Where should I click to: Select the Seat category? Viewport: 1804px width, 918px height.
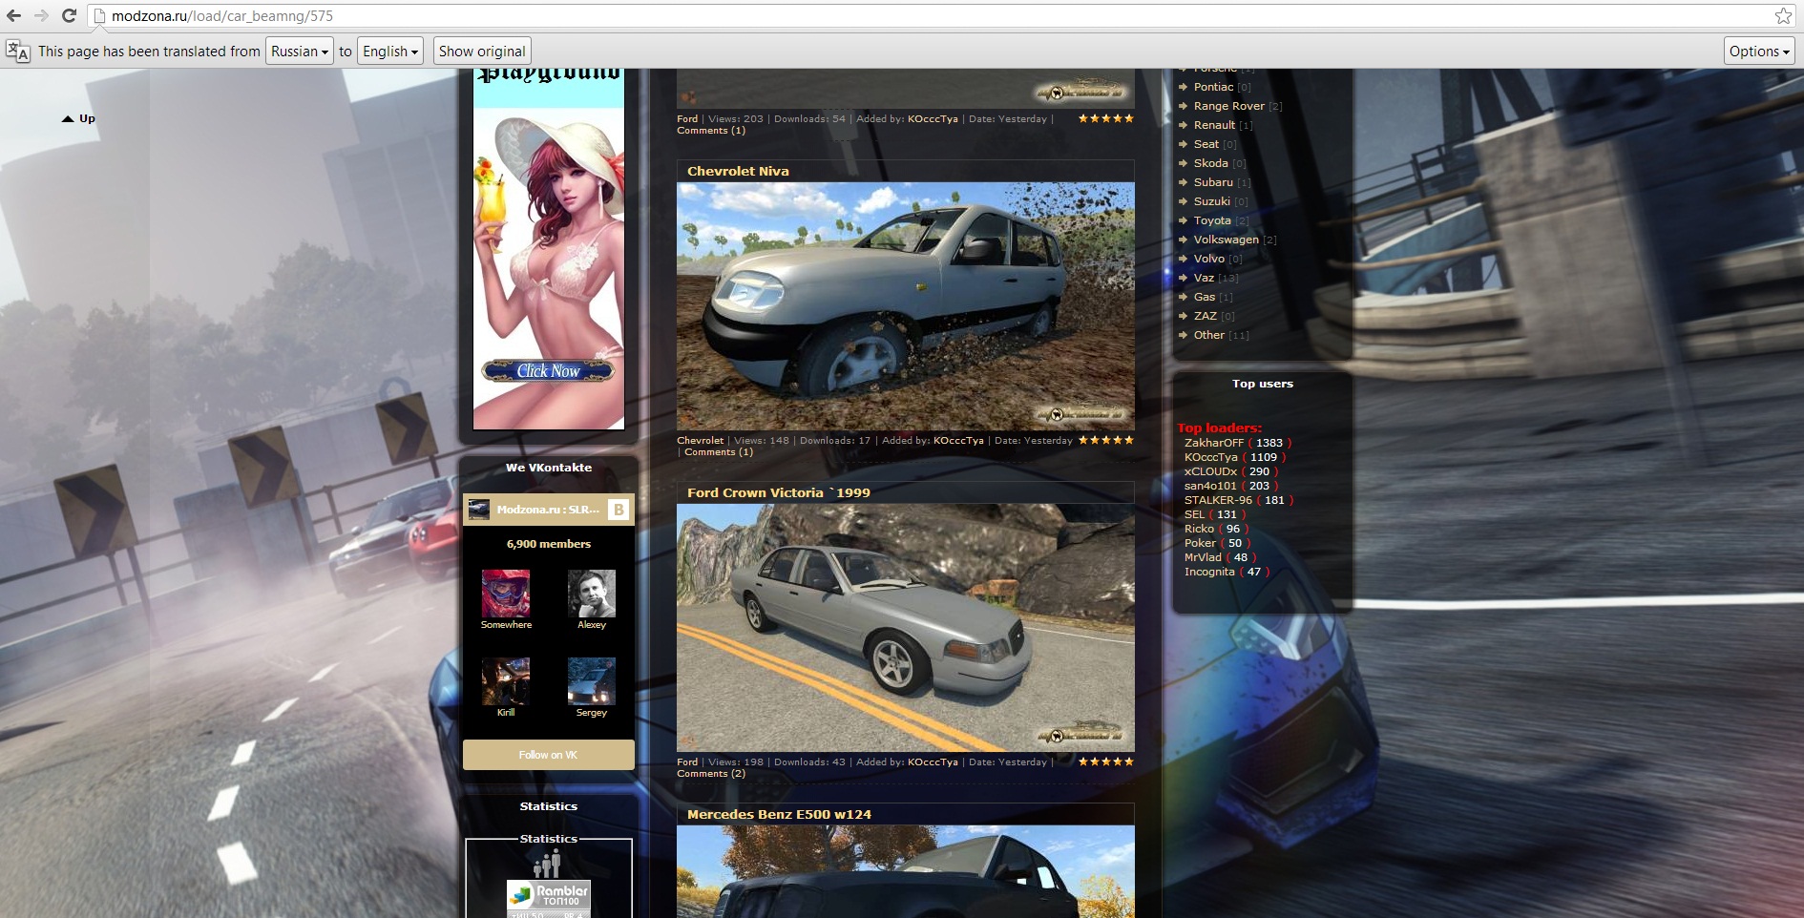coord(1206,144)
